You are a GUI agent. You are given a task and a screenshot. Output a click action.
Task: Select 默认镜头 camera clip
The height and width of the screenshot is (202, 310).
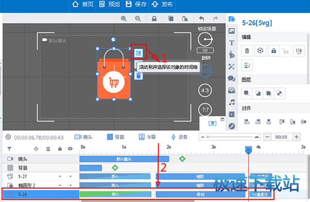point(125,159)
